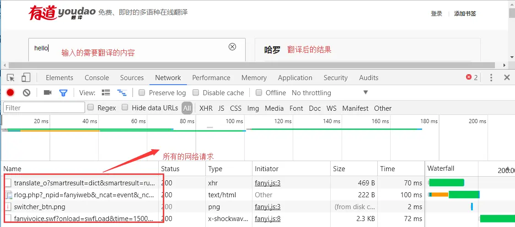Toggle the filter funnel icon

[63, 93]
